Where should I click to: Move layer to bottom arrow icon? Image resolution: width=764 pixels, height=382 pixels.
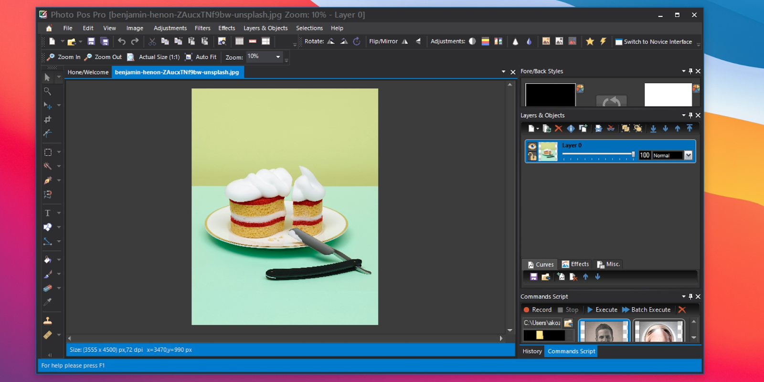coord(653,128)
